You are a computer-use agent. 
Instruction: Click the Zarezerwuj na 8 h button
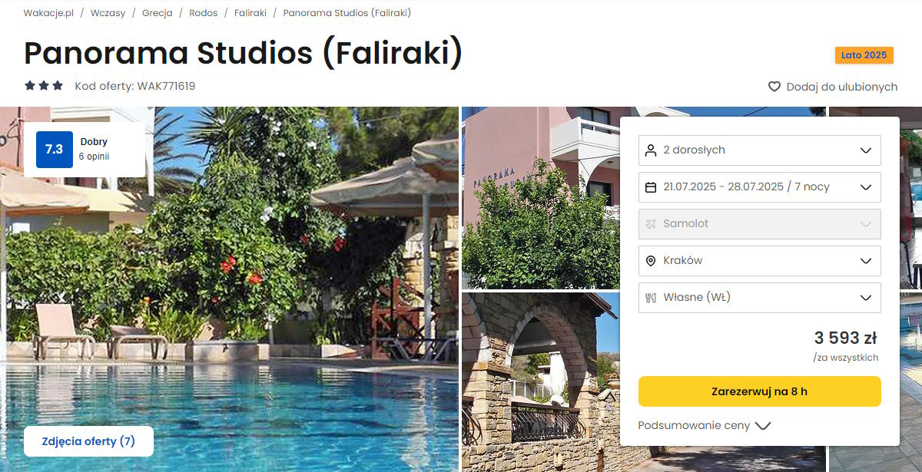[x=760, y=391]
